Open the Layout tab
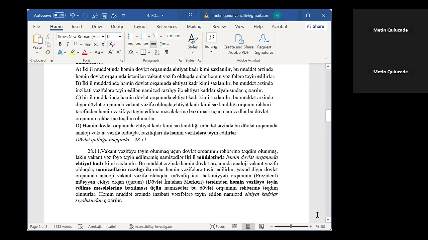This screenshot has height=240, width=428. point(140,26)
